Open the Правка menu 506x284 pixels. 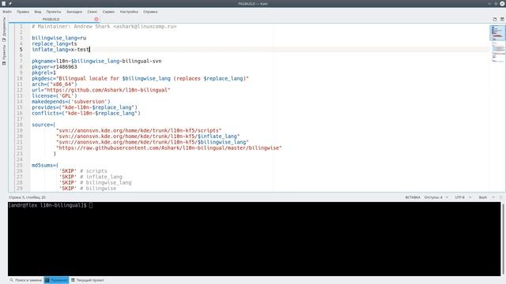click(23, 12)
